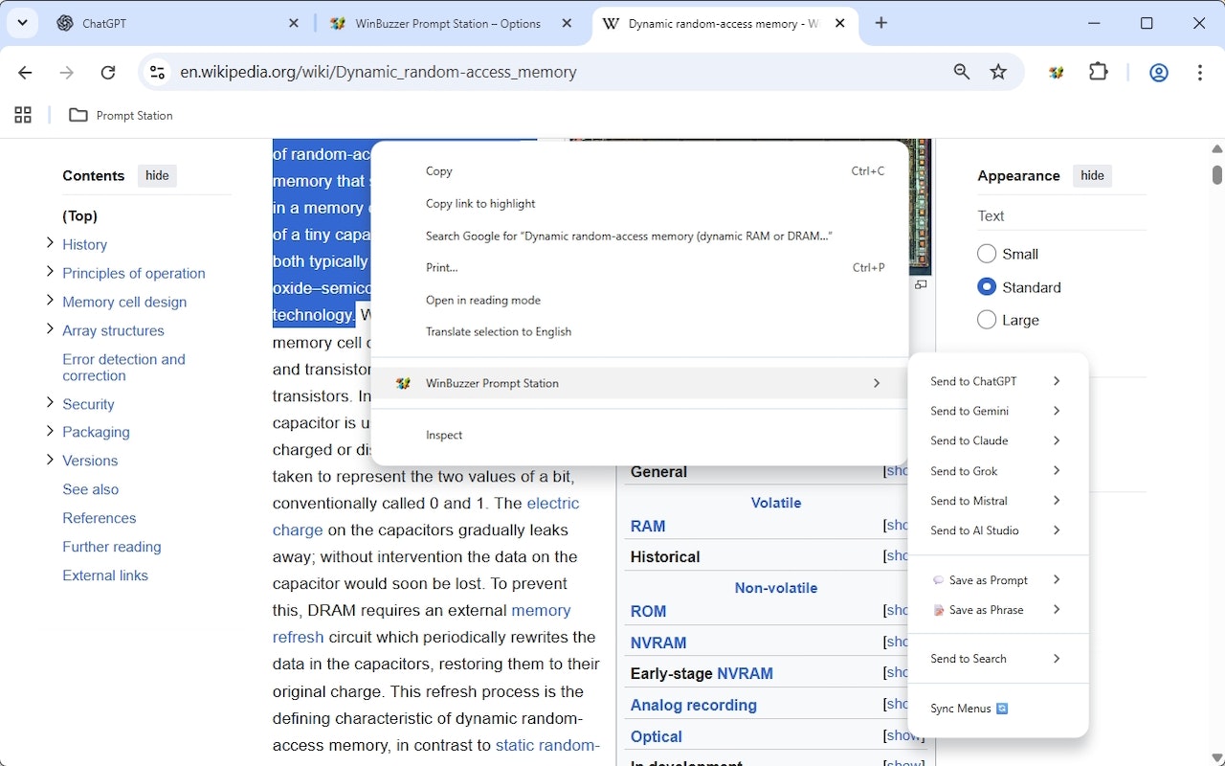Open the WinBuzzer Prompt Station extension icon
Viewport: 1225px width, 766px height.
[1057, 72]
